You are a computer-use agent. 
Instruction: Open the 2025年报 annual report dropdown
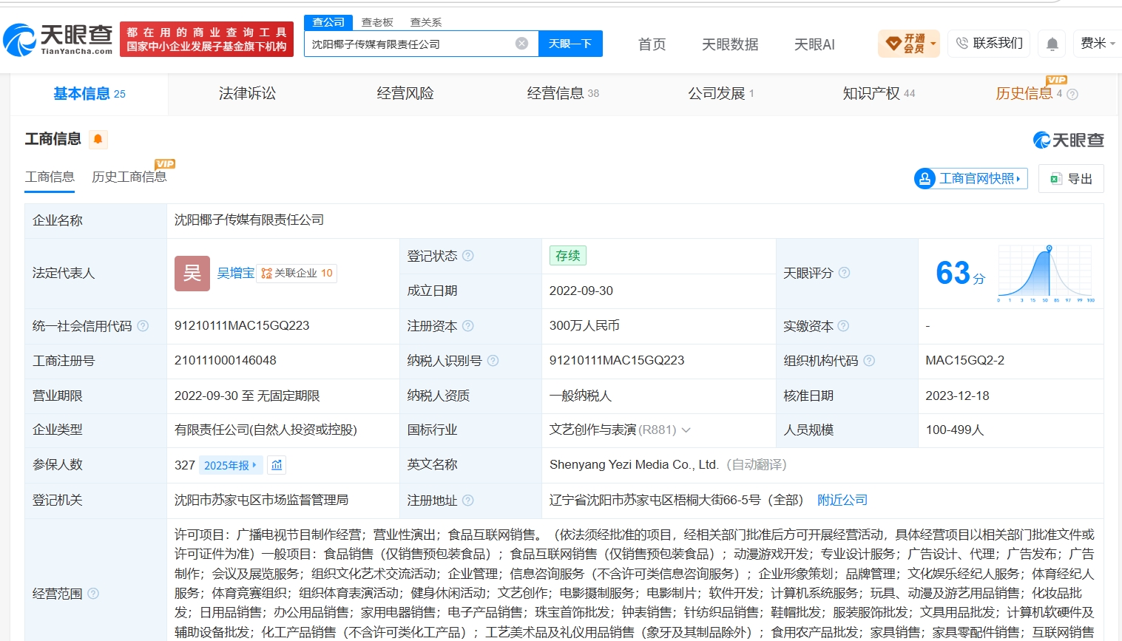coord(230,465)
